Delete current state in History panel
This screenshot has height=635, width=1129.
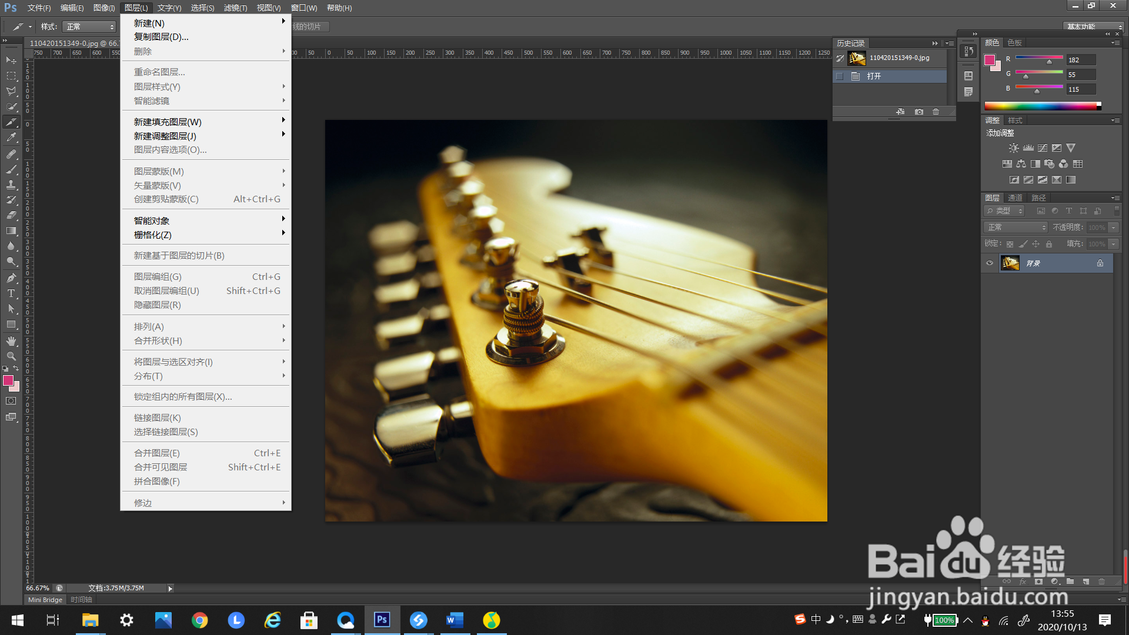[936, 112]
